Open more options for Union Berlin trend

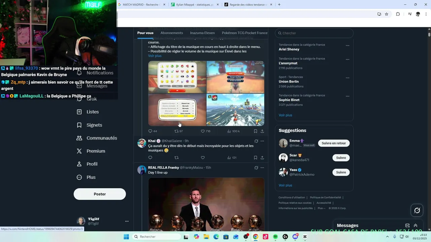click(347, 78)
